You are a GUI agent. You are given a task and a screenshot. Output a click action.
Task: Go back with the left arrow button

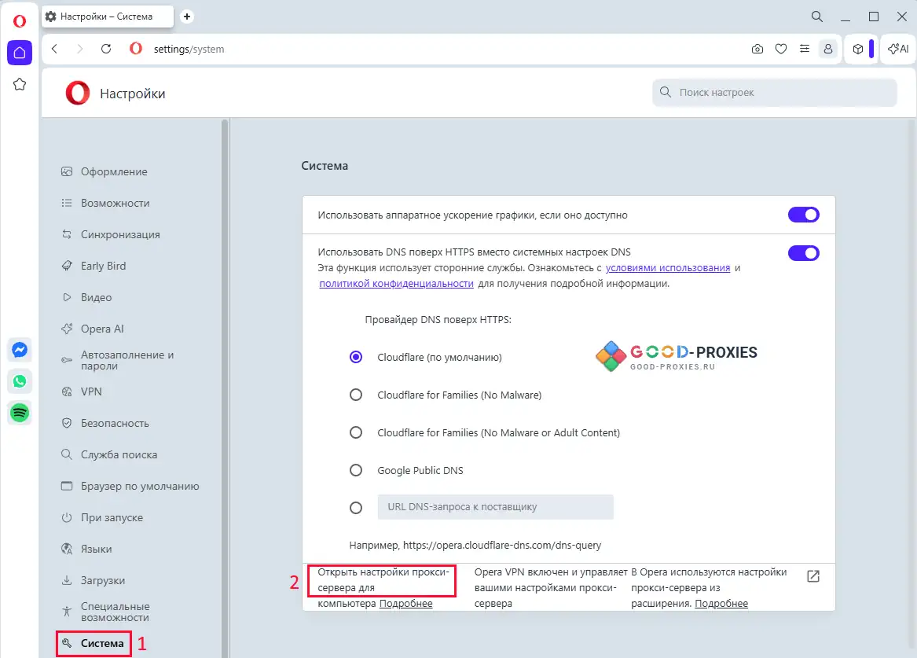[x=54, y=49]
